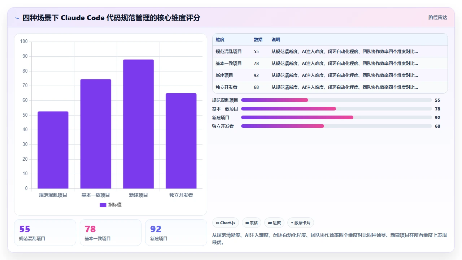462x260 pixels.
Task: Click the description in the 规范混乱项目 row
Action: coord(345,52)
